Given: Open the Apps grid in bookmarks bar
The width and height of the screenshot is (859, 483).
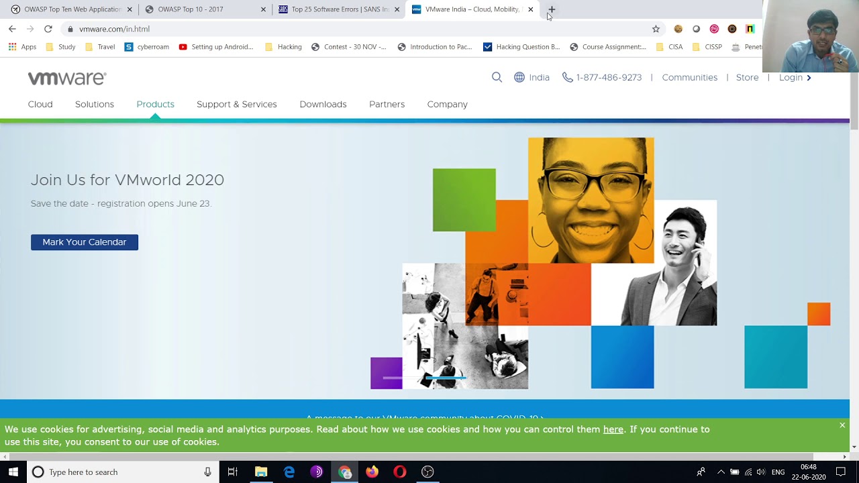Looking at the screenshot, I should tap(22, 47).
